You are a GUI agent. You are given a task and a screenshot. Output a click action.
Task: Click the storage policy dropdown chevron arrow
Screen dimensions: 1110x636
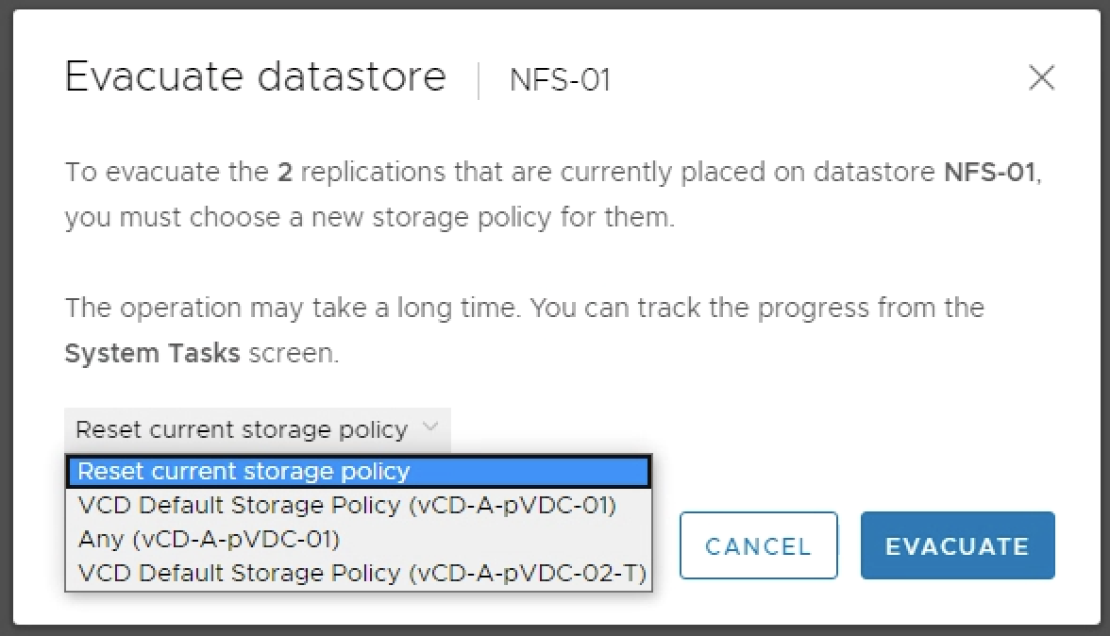[x=430, y=428]
